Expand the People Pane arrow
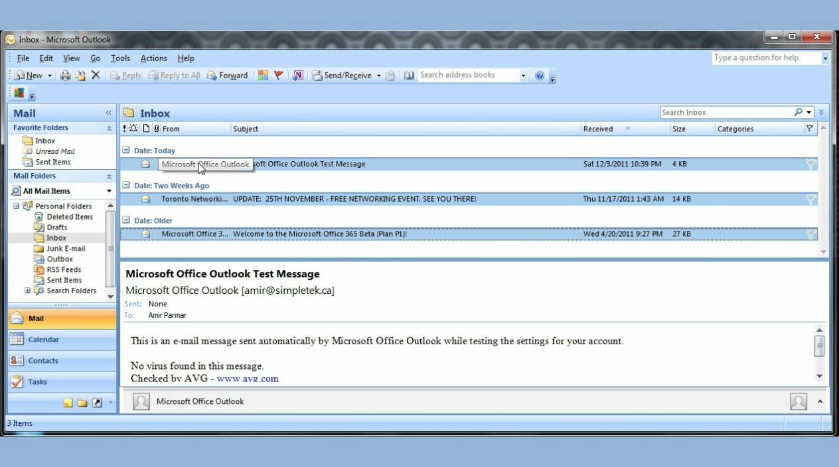 pyautogui.click(x=820, y=401)
